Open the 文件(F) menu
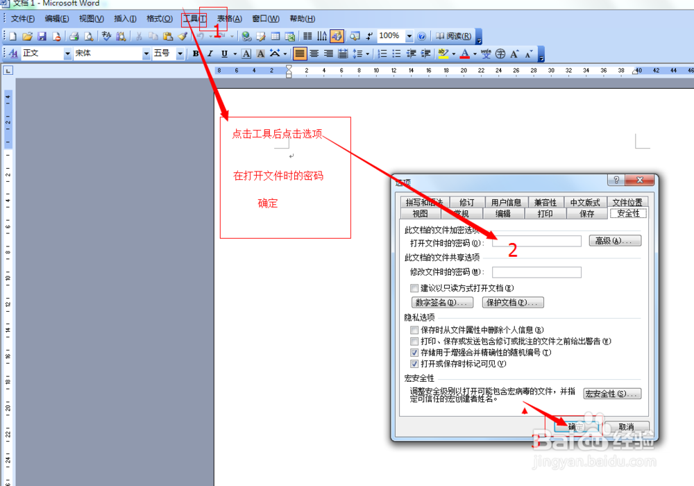The image size is (694, 486). (23, 19)
